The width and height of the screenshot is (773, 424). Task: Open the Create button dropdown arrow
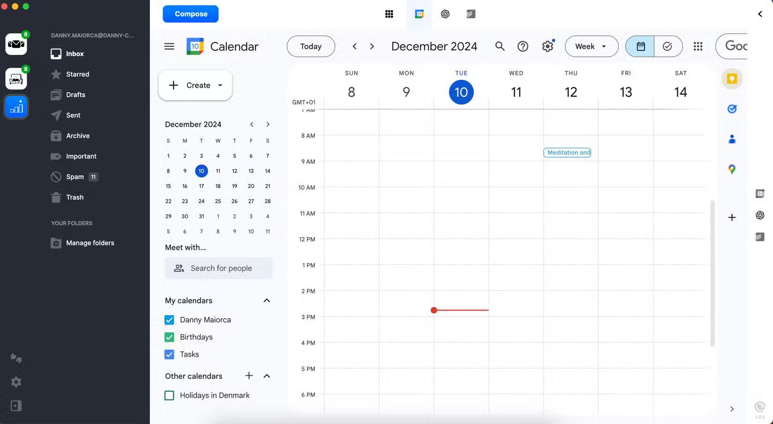(x=220, y=85)
